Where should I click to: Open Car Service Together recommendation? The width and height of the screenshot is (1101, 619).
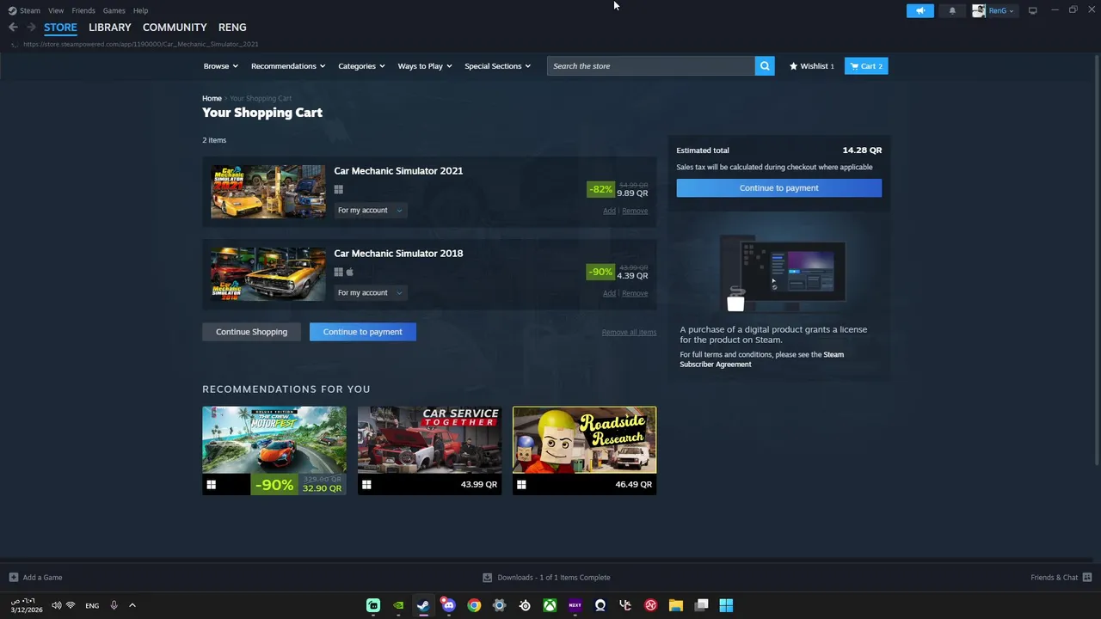pos(429,450)
